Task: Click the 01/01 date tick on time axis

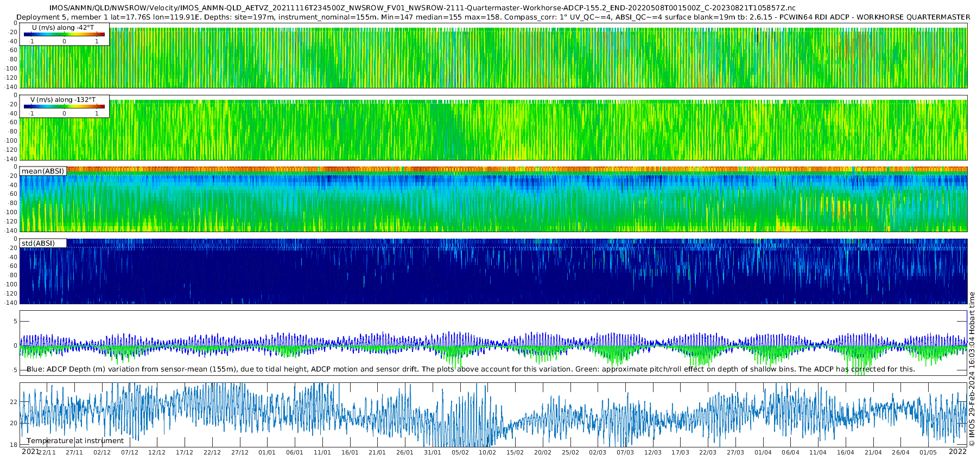Action: 267,452
